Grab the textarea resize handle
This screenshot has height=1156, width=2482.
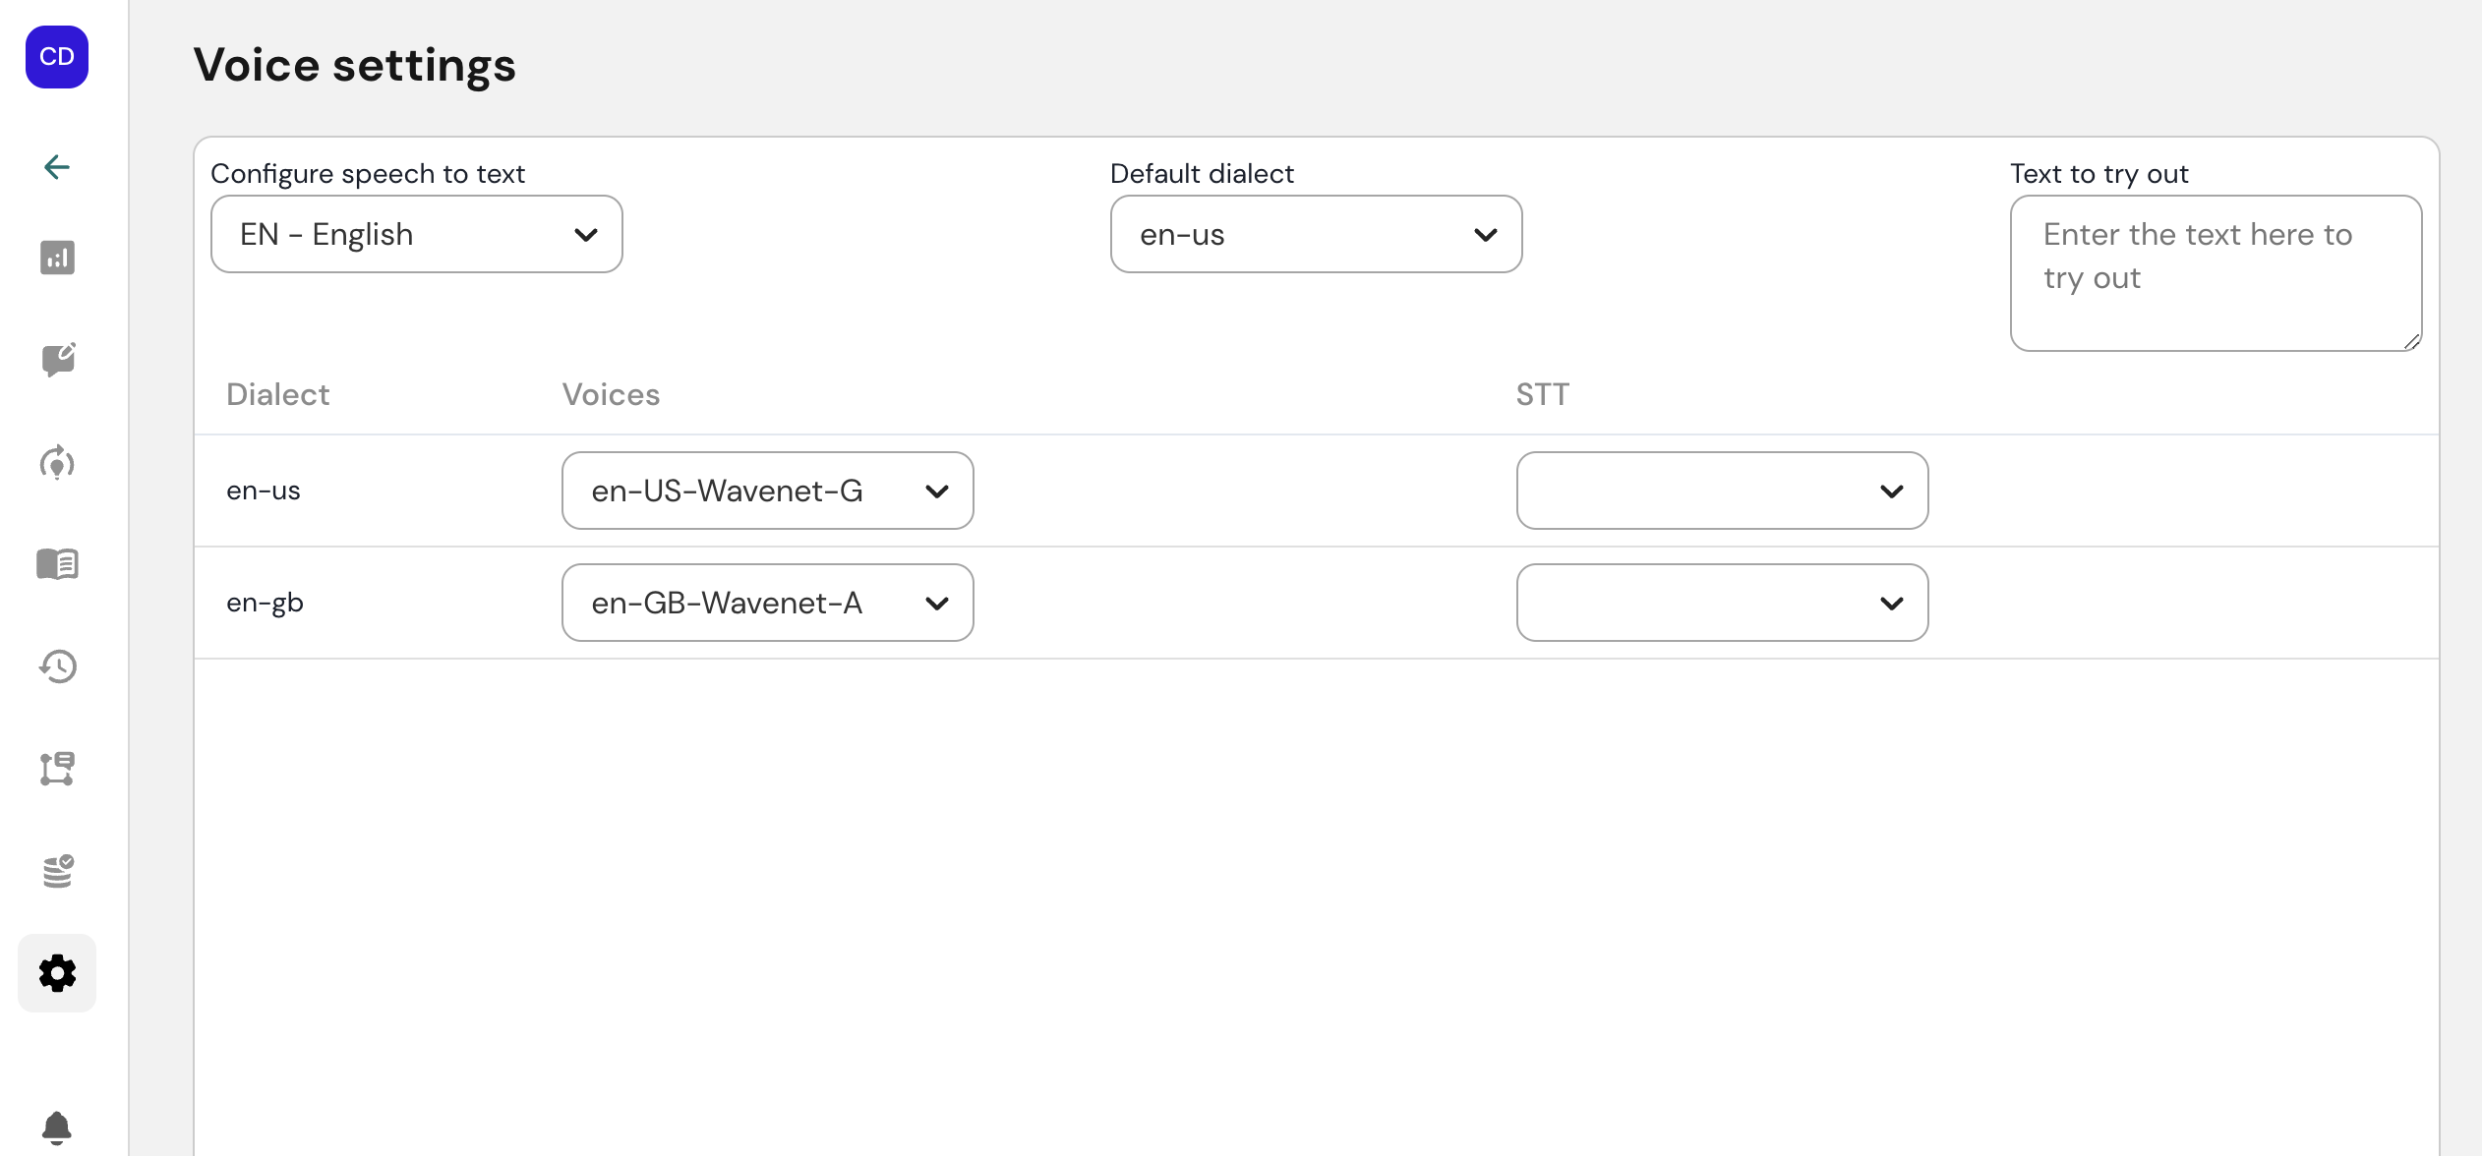click(2411, 341)
